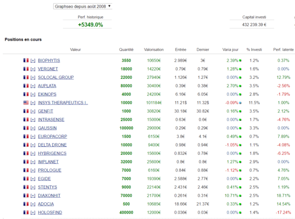
Task: Click the blue indicator next to INSYS's -0.09%
Action: click(240, 103)
